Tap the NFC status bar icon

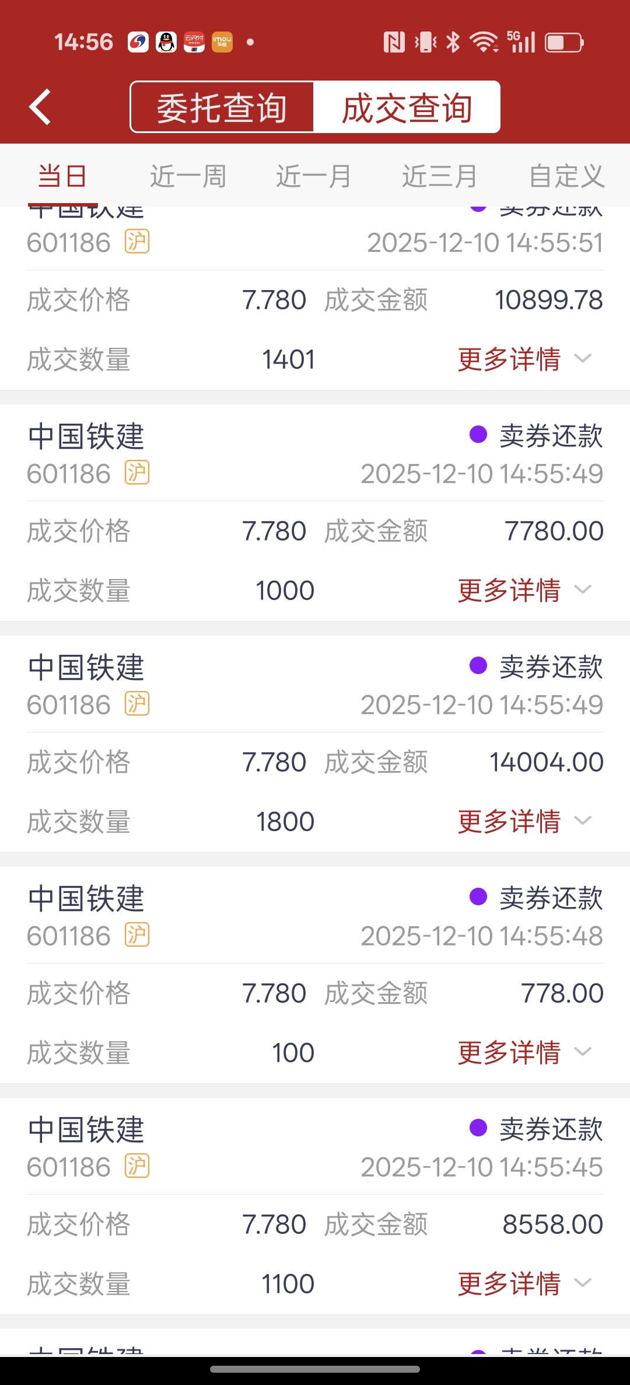coord(394,42)
